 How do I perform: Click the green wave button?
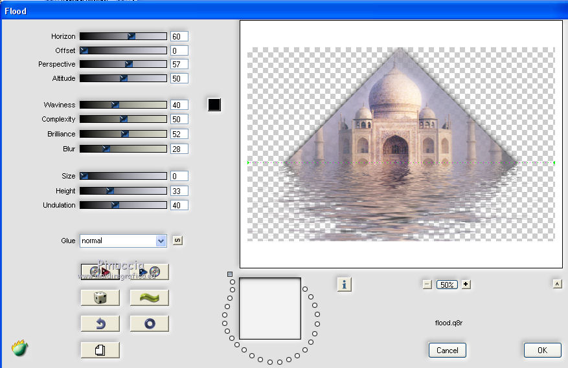[149, 298]
